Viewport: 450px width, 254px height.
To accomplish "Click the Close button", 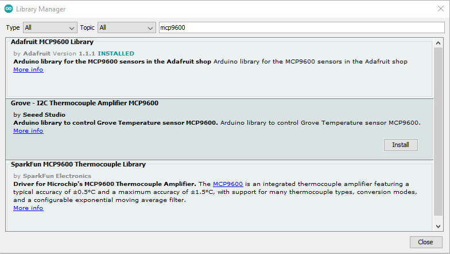I will [425, 242].
